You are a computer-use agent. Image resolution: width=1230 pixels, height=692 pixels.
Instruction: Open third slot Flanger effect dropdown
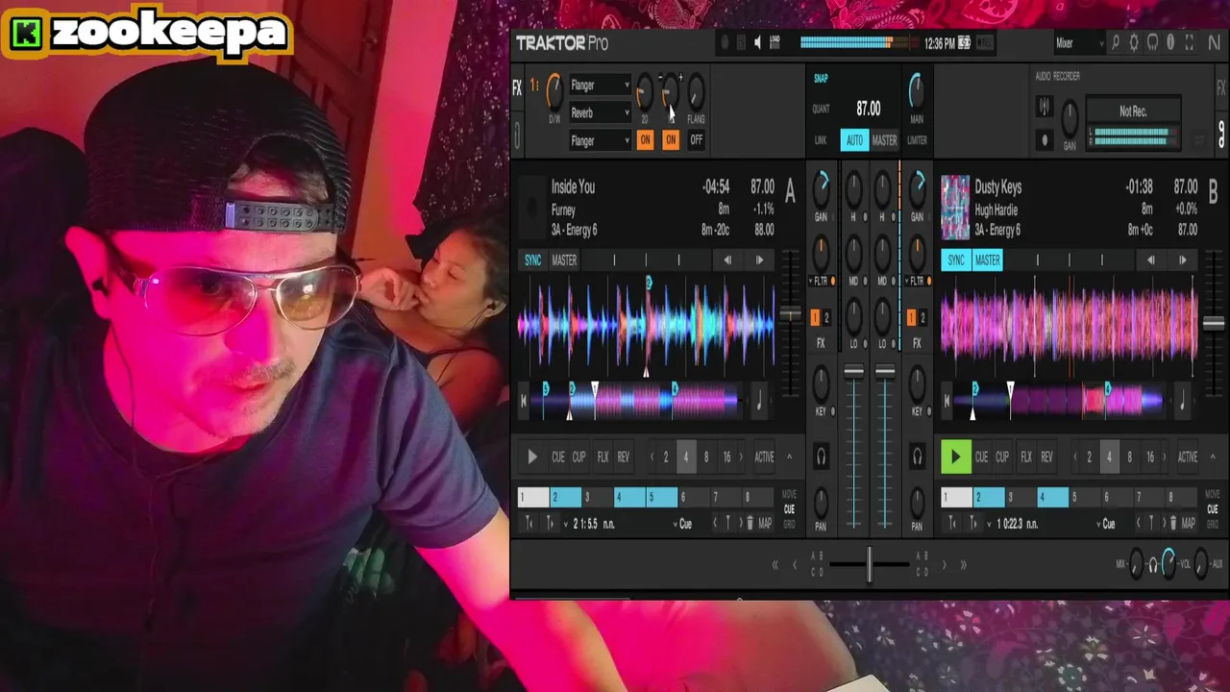coord(600,141)
